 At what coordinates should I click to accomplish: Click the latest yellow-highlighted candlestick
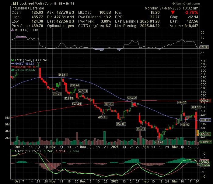(197, 133)
